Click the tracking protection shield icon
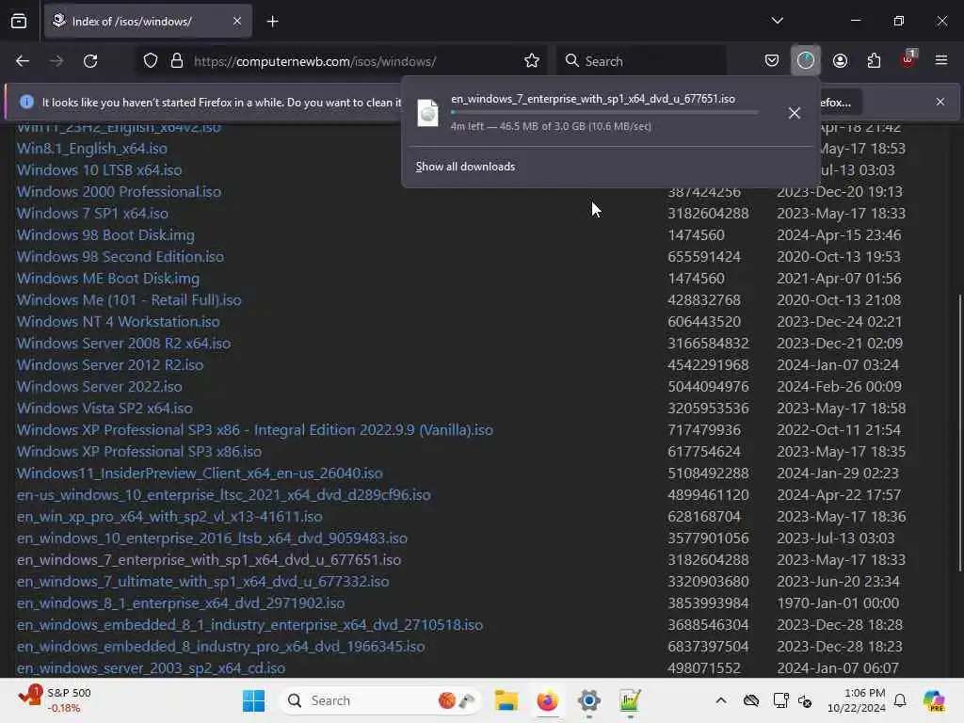 151,61
